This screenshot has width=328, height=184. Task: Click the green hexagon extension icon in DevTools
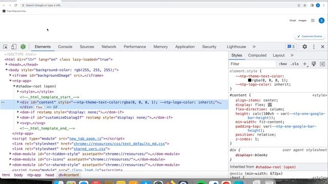pyautogui.click(x=23, y=47)
